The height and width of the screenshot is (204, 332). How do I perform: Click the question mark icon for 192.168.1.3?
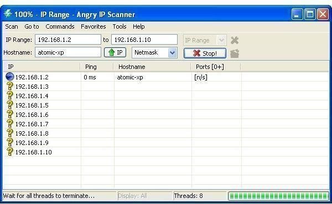tap(9, 86)
